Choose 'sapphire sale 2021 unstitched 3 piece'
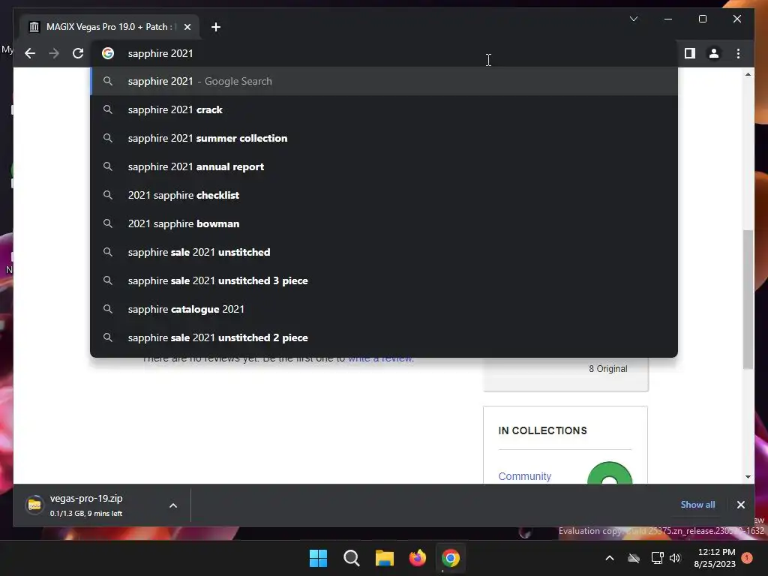768x576 pixels. tap(384, 280)
